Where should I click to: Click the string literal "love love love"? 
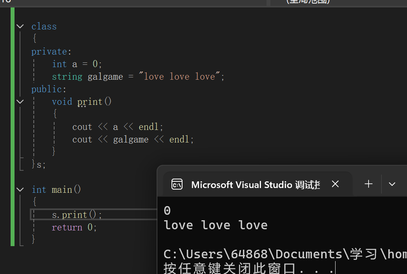click(x=180, y=77)
